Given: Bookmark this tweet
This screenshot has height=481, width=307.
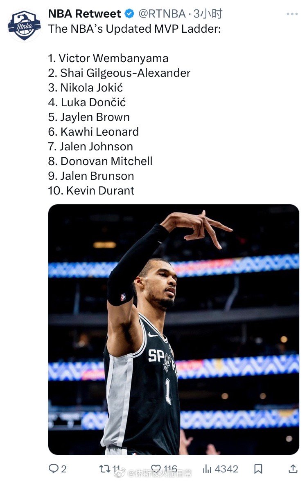Looking at the screenshot, I should [258, 469].
